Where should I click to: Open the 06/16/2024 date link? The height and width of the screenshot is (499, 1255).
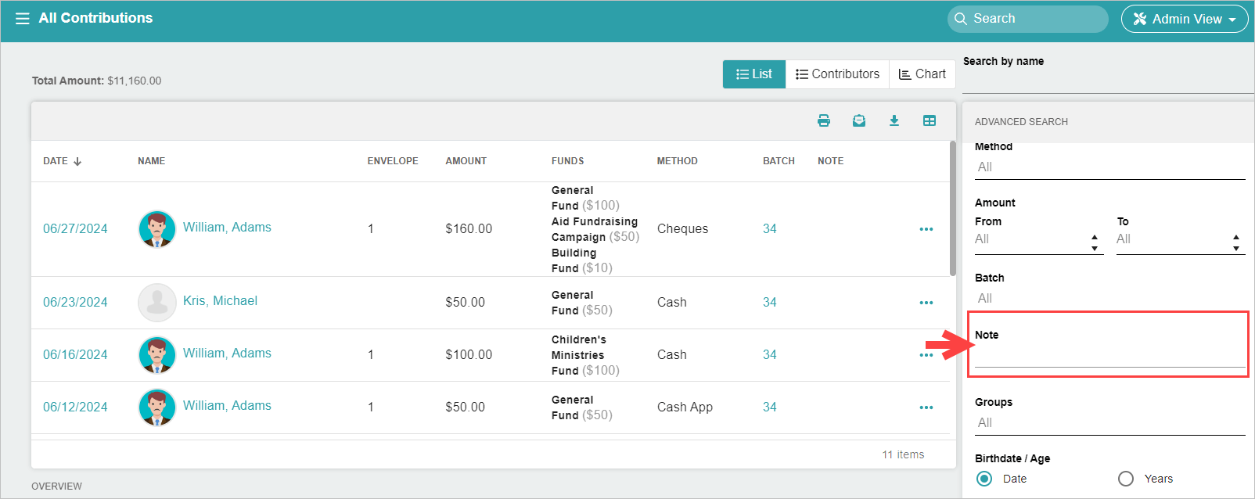click(x=75, y=355)
